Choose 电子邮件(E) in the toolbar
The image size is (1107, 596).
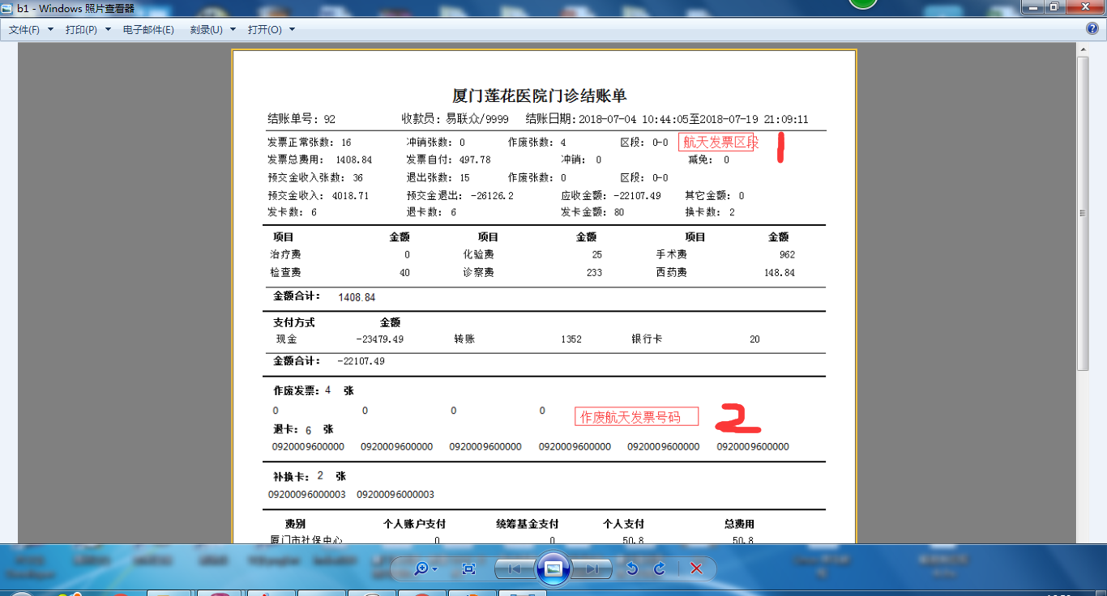148,30
